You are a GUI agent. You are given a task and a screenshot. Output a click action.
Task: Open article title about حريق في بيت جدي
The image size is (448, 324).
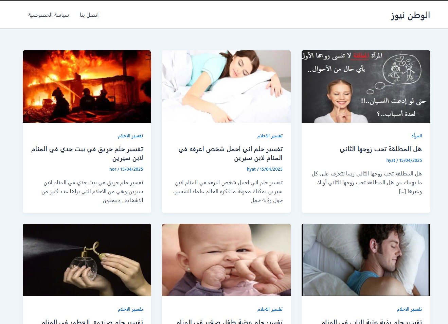tap(87, 153)
